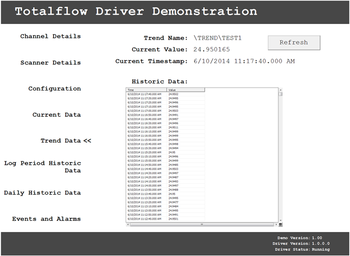Select the row timed 11:16:40.000 AM
The image size is (350, 256).
coord(165,119)
